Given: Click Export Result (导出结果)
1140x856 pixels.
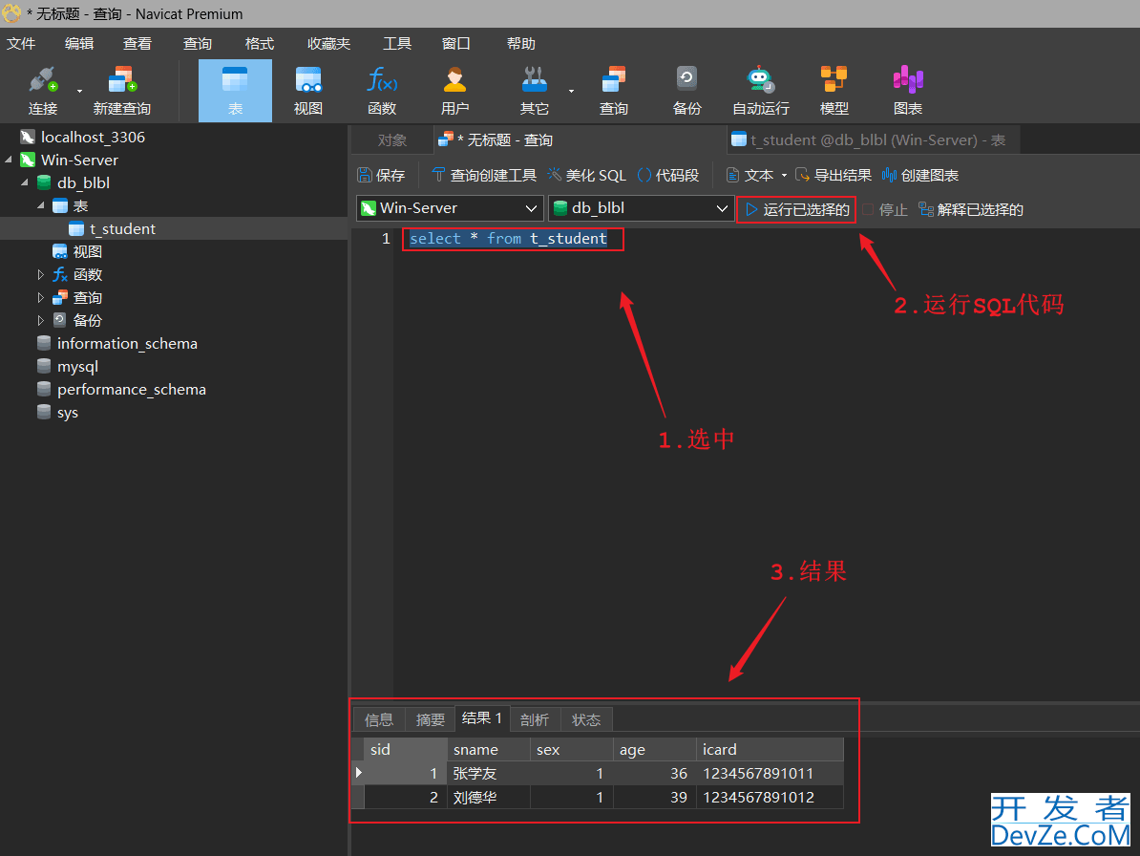Looking at the screenshot, I should click(834, 175).
